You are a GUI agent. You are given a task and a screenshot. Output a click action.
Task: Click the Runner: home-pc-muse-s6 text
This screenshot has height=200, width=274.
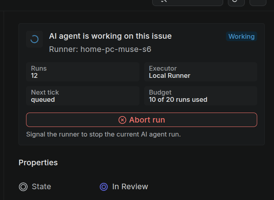click(x=100, y=50)
